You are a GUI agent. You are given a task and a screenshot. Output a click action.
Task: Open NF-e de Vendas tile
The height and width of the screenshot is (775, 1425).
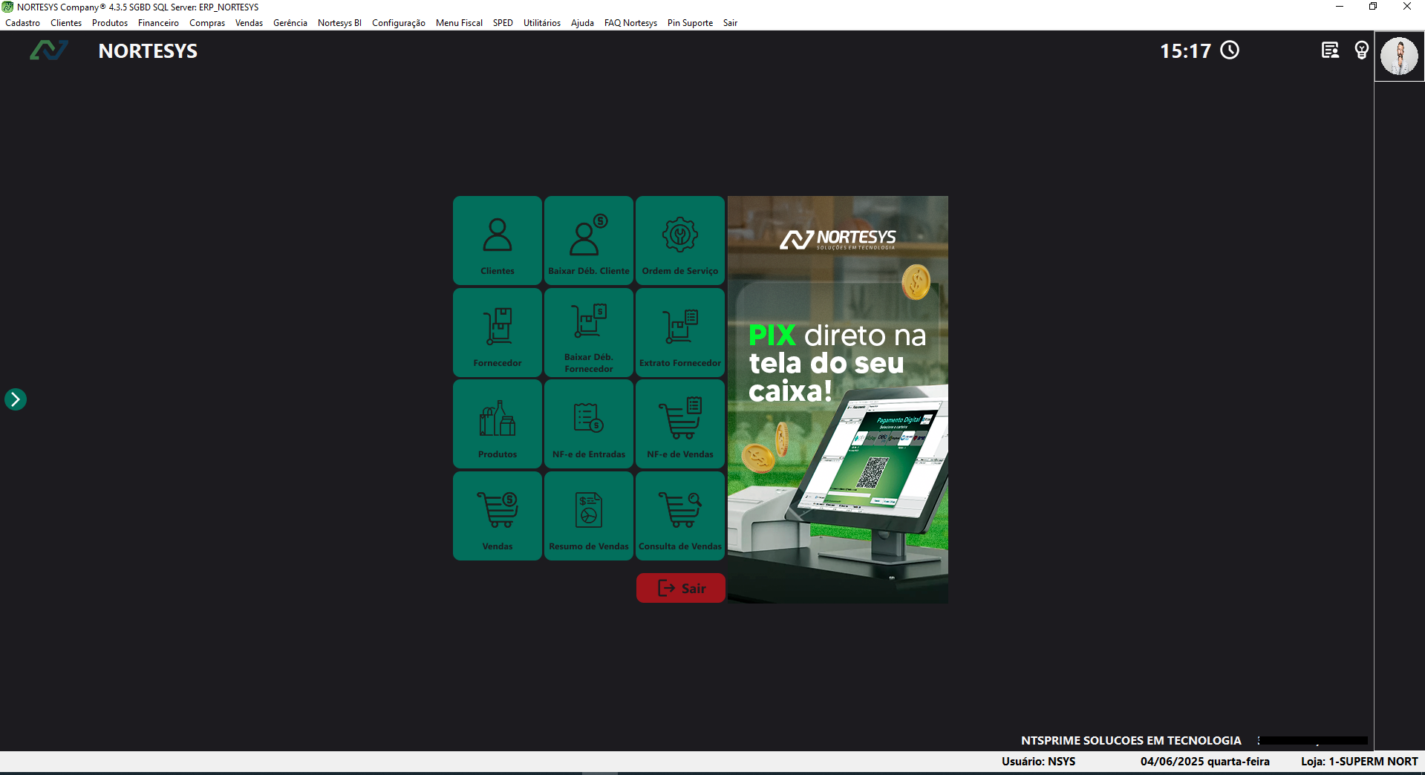(x=679, y=424)
